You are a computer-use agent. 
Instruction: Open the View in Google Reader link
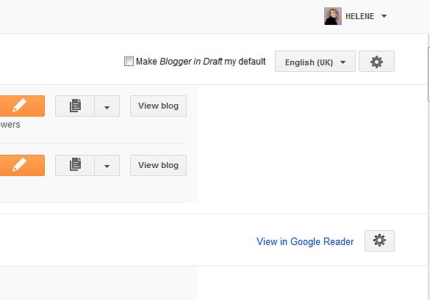tap(305, 241)
